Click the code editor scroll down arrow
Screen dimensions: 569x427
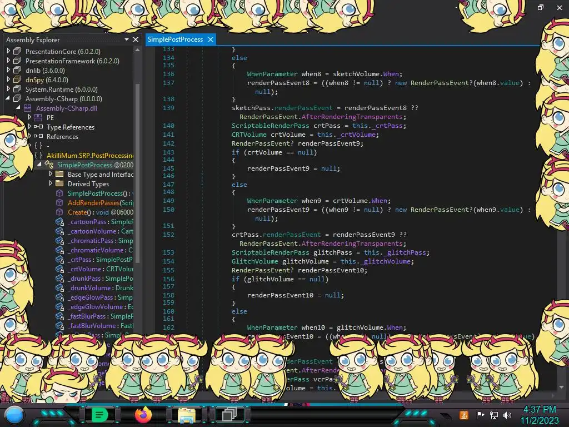click(x=561, y=387)
